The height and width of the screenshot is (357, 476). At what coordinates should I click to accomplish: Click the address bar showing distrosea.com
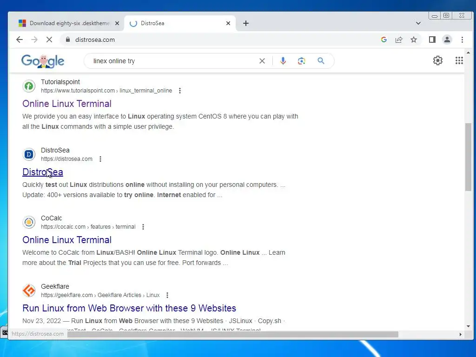pos(218,40)
